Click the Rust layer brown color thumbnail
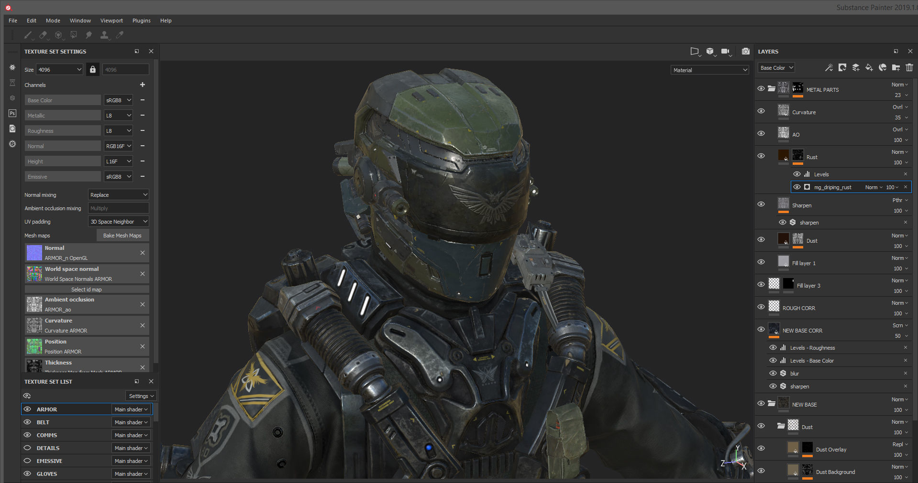The height and width of the screenshot is (483, 918). pos(784,155)
